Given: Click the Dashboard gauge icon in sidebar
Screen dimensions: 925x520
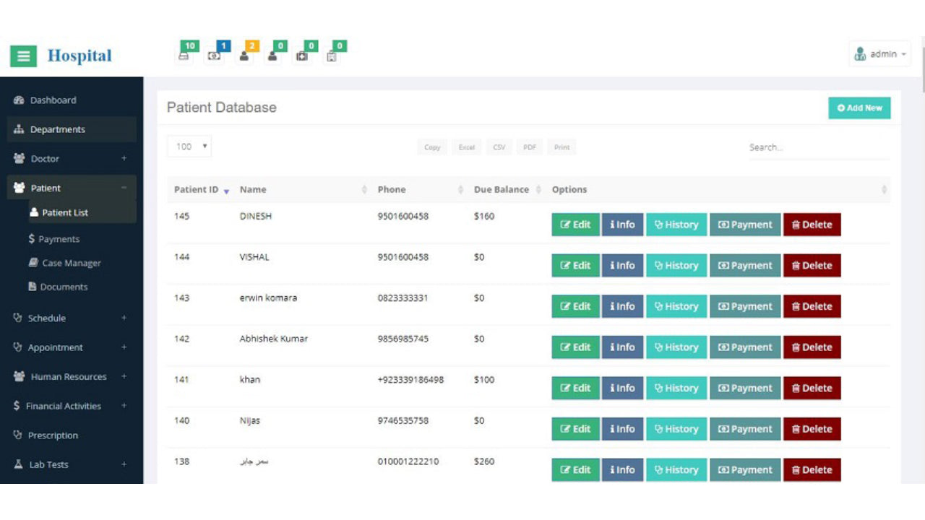Looking at the screenshot, I should [20, 100].
